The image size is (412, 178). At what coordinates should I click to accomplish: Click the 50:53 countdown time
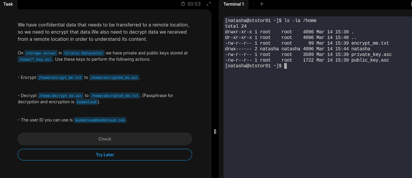click(194, 4)
